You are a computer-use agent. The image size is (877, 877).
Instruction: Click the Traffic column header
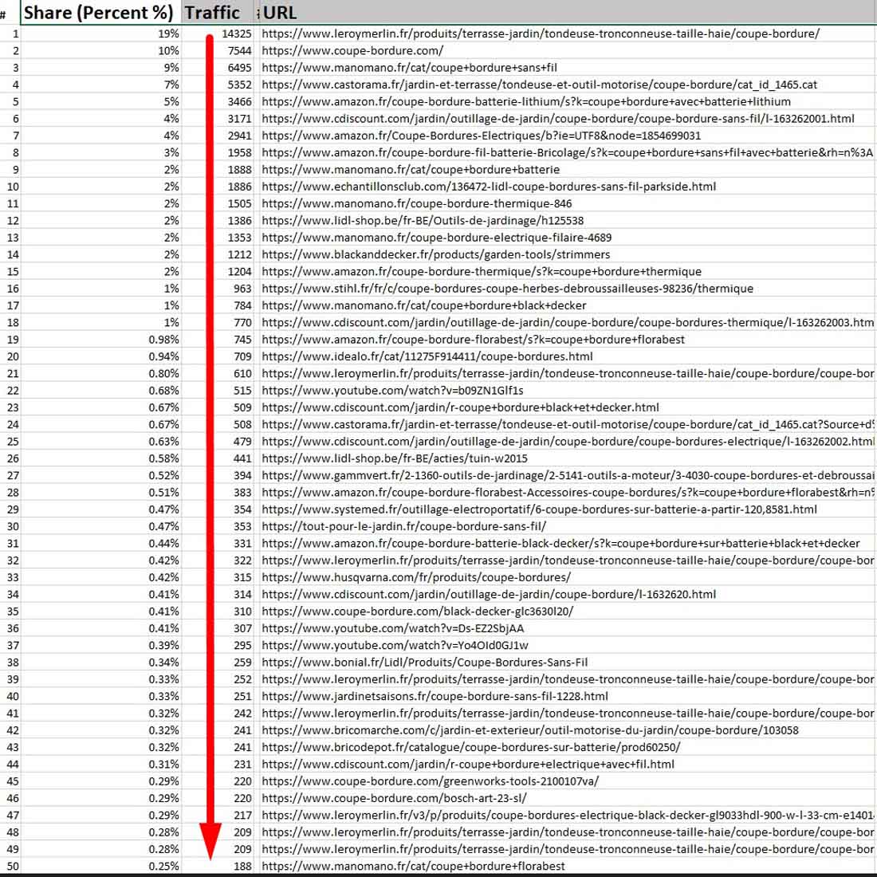(213, 13)
